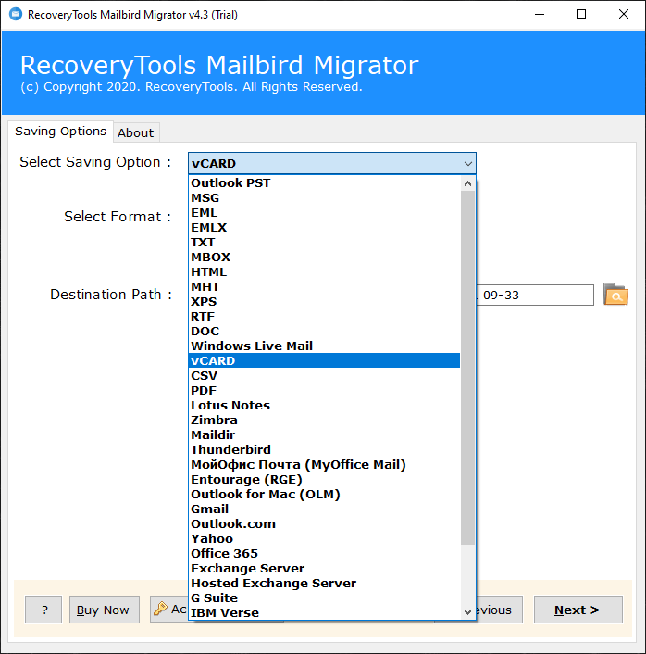
Task: Pick Hosted Exchange Server option
Action: click(324, 583)
